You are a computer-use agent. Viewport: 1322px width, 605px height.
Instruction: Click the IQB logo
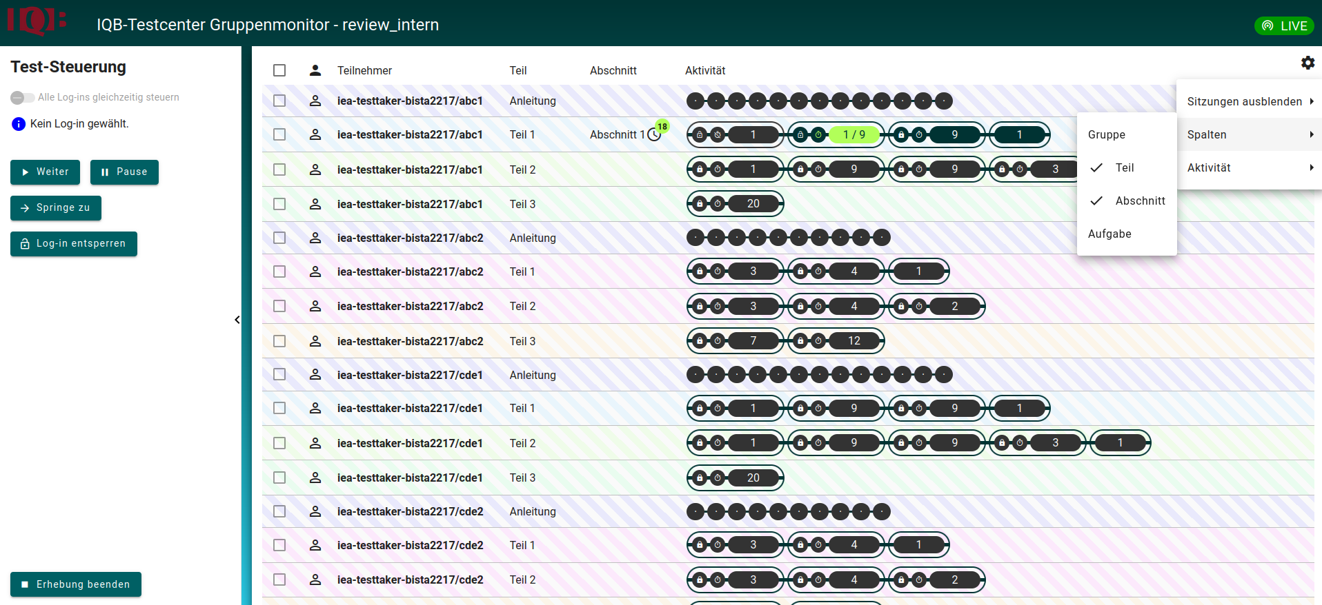[36, 21]
